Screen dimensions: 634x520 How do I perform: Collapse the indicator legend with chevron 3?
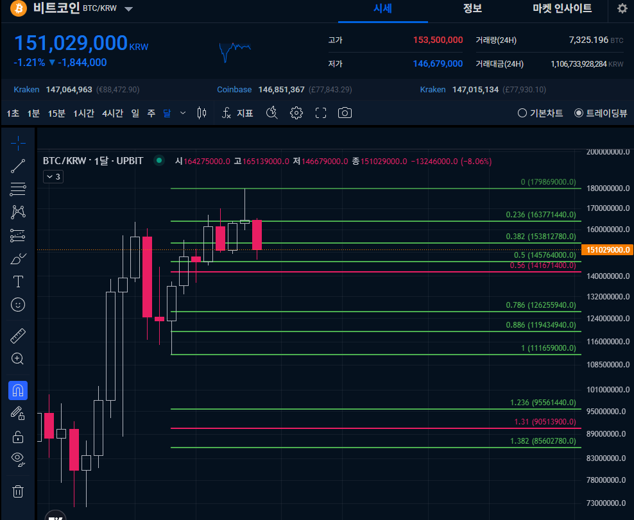[x=53, y=176]
